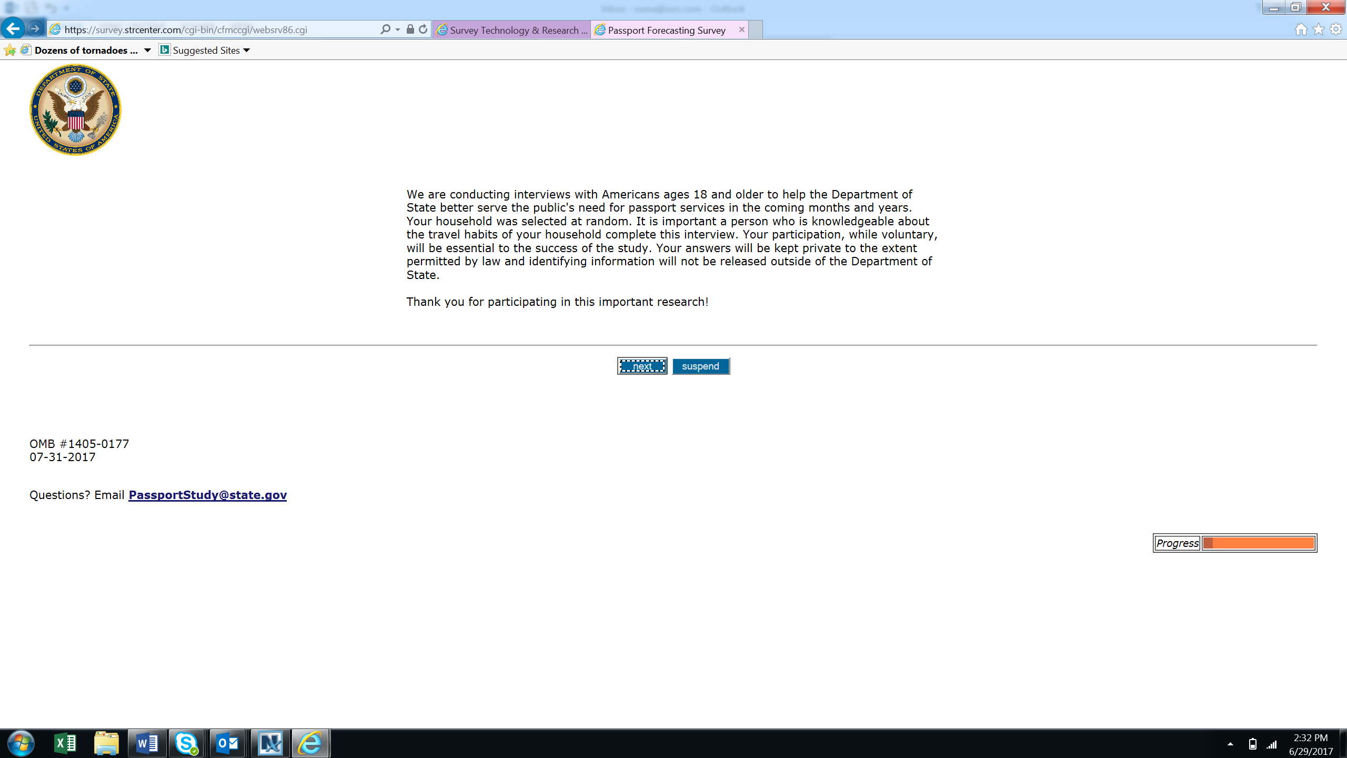Click the address bar search magnifier icon
Screen dimensions: 1347x758
tap(385, 29)
